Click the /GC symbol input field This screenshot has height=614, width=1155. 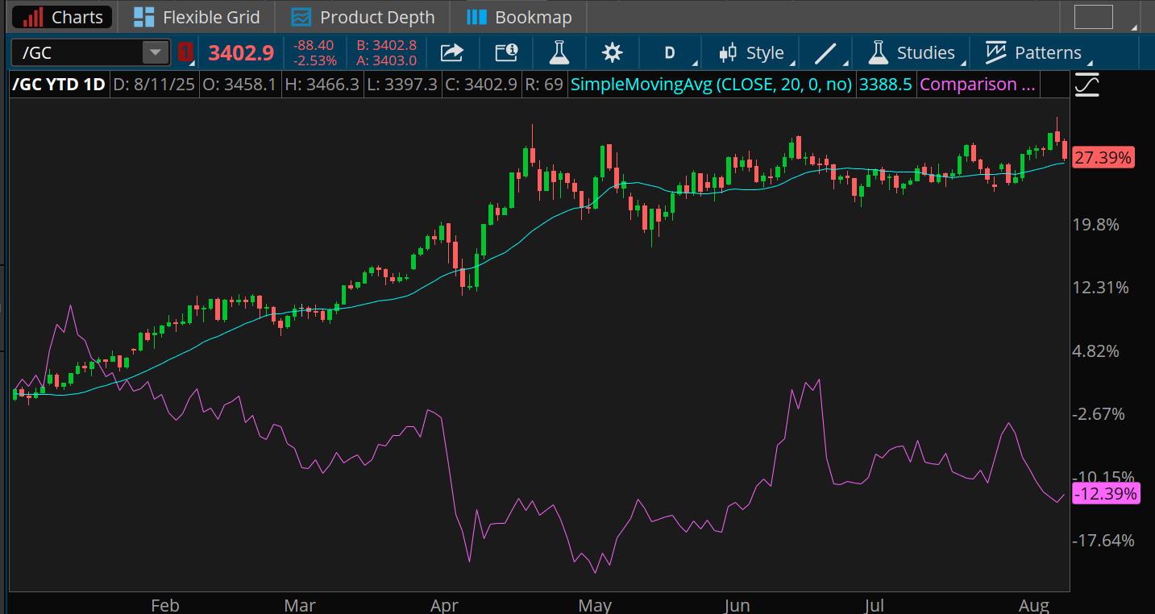click(79, 53)
